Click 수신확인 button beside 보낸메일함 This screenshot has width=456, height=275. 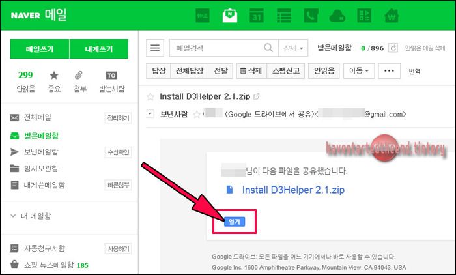coord(118,152)
